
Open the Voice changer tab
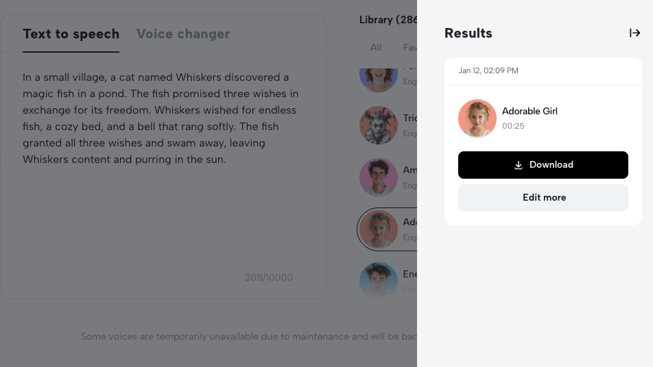(x=182, y=34)
